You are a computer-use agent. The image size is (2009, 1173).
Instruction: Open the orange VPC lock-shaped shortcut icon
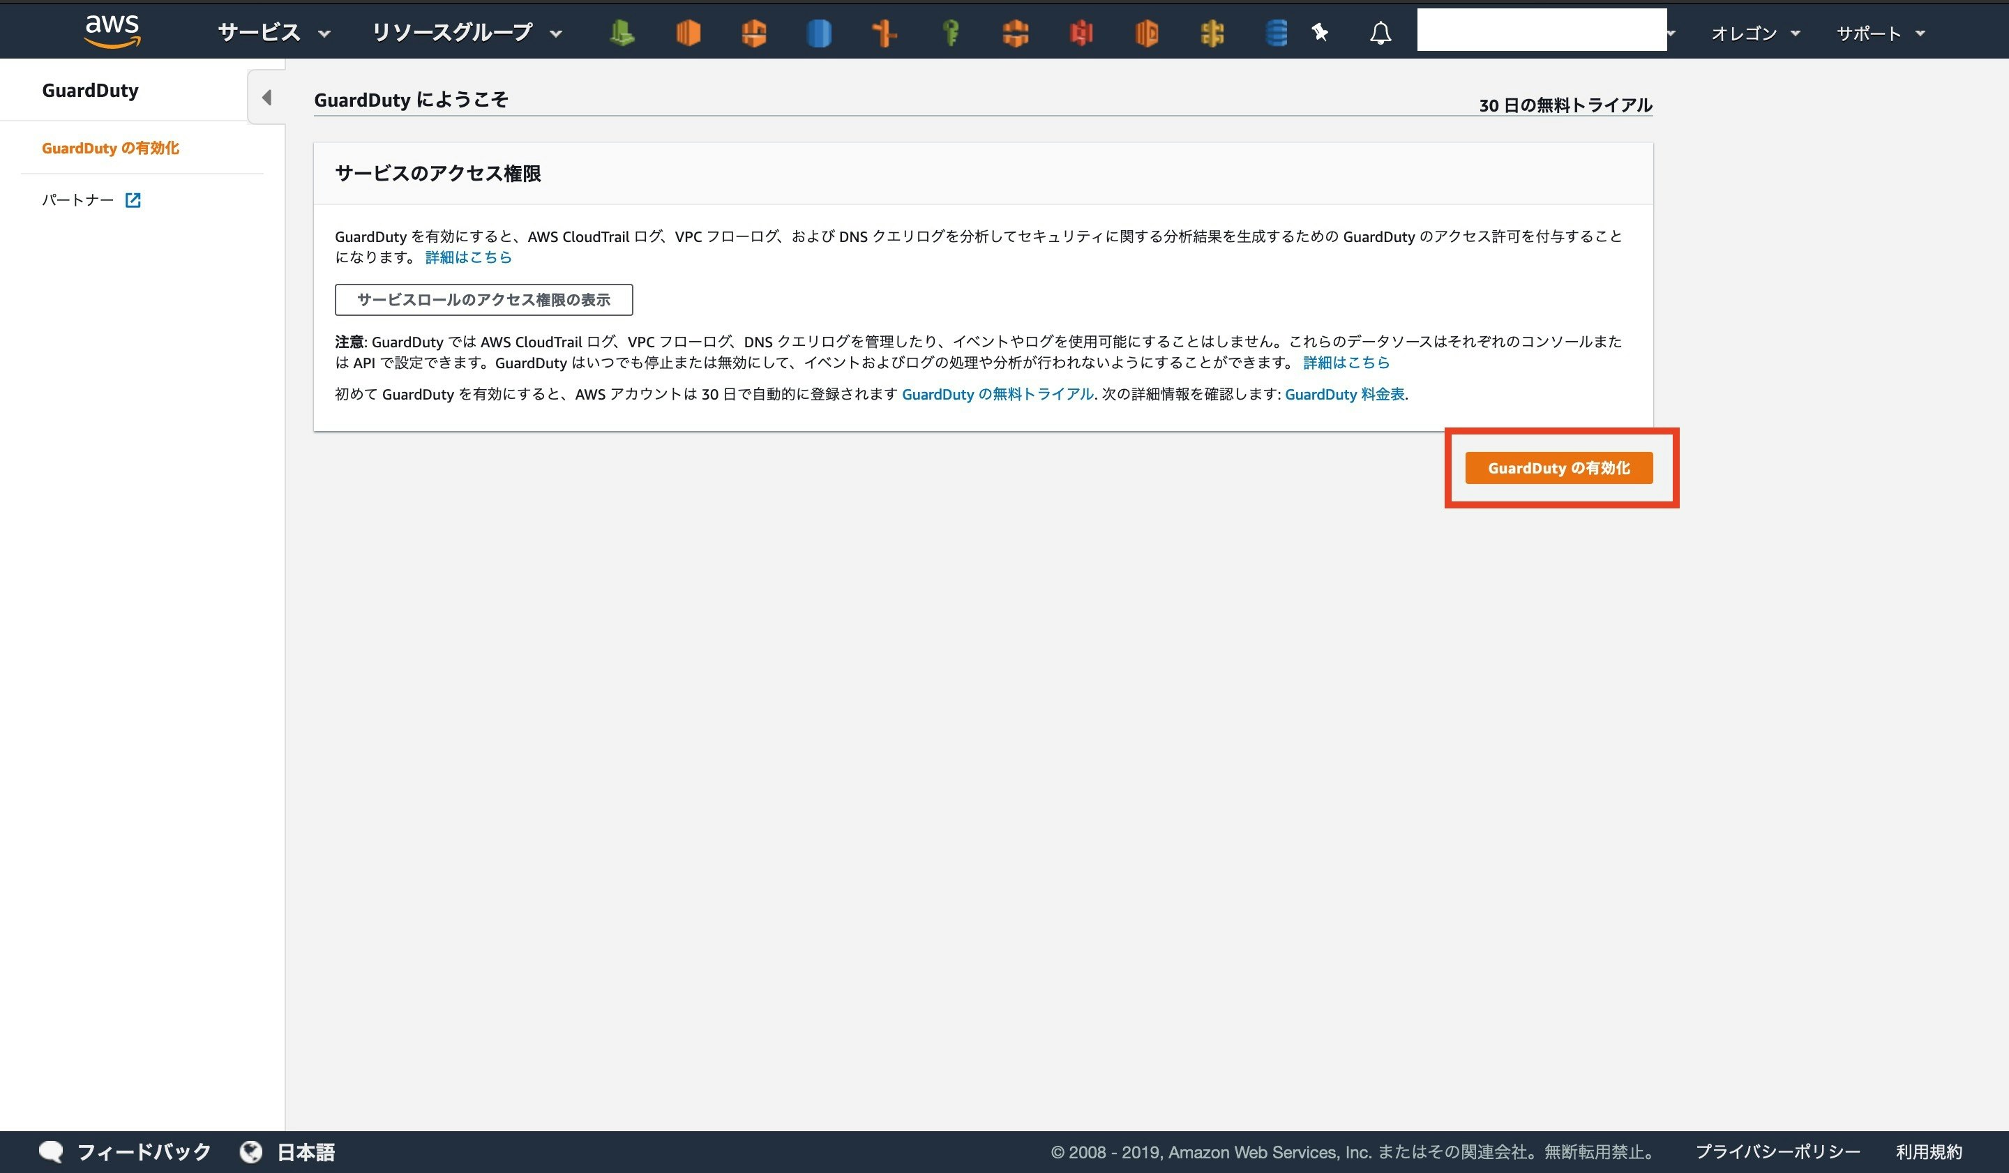[x=753, y=33]
